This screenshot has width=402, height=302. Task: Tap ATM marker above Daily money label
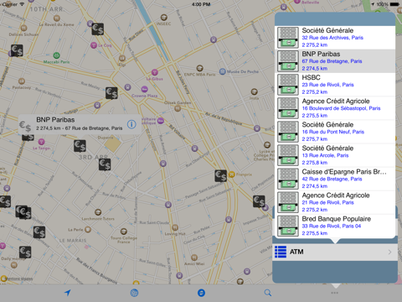coord(25,253)
